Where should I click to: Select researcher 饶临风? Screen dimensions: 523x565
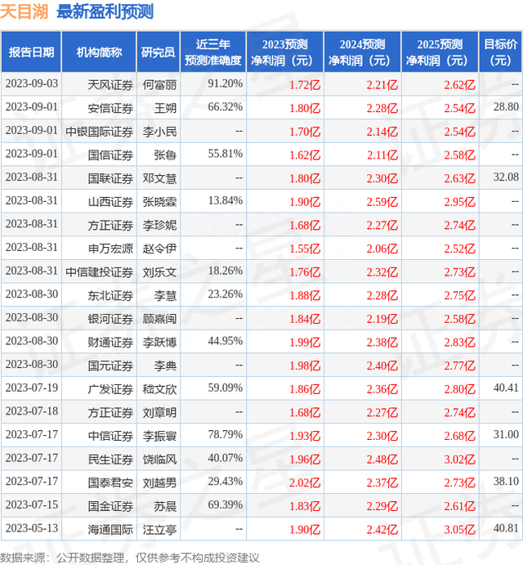[x=159, y=460]
